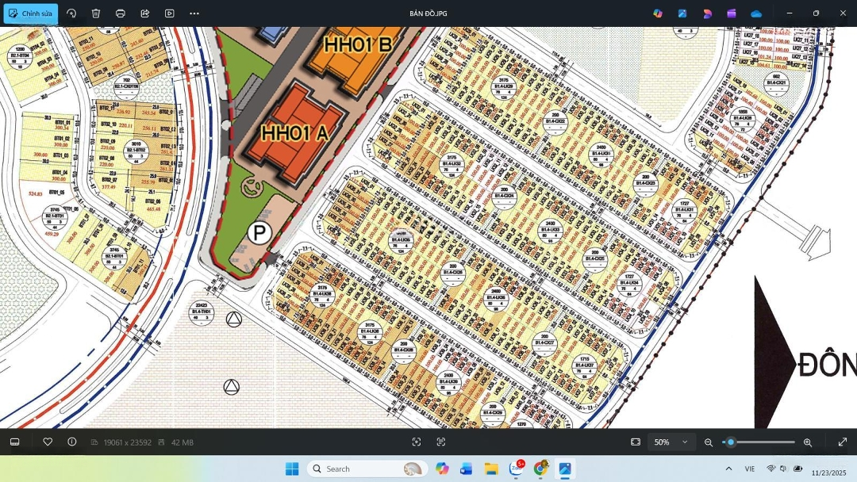Mark image as favorite with heart icon

(48, 442)
